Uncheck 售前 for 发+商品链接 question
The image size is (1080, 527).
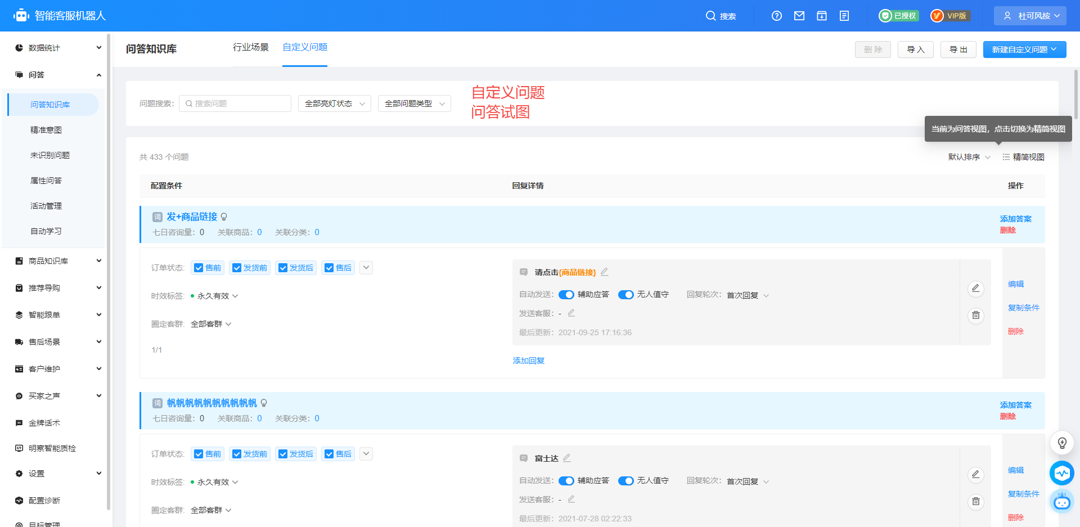[x=199, y=268]
